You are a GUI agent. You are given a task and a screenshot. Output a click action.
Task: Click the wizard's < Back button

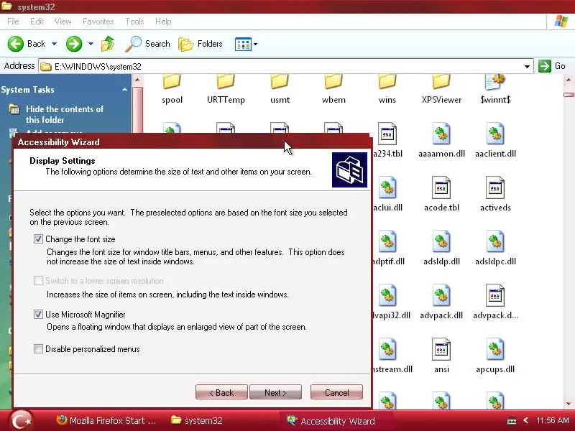pyautogui.click(x=221, y=392)
